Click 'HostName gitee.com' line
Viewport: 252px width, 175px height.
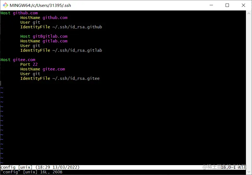(43, 69)
